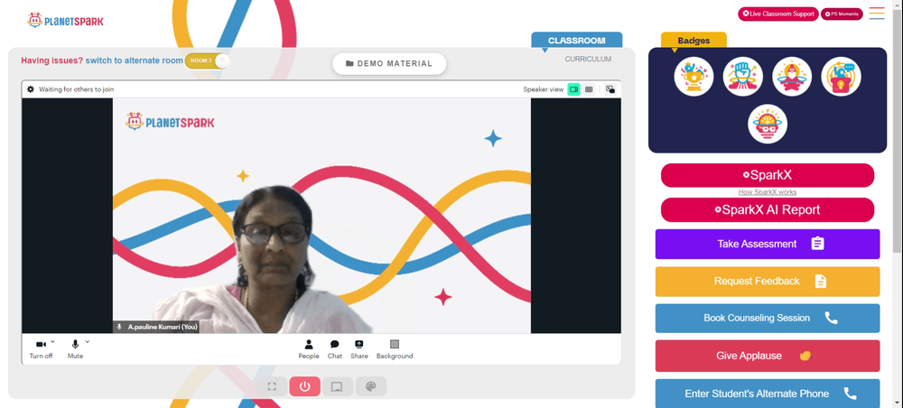The image size is (903, 408).
Task: Toggle picture-in-picture overlay icon
Action: tap(610, 89)
